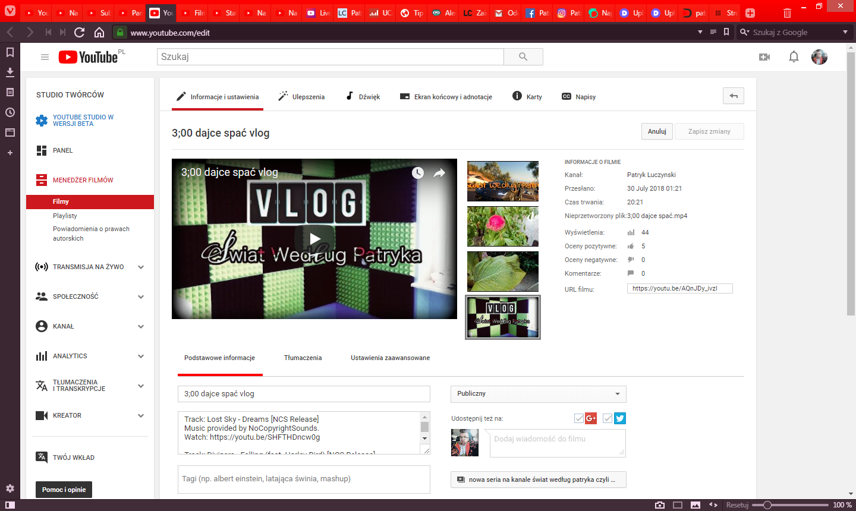Expand Transmisja na żywo section
This screenshot has height=511, width=856.
pyautogui.click(x=141, y=267)
